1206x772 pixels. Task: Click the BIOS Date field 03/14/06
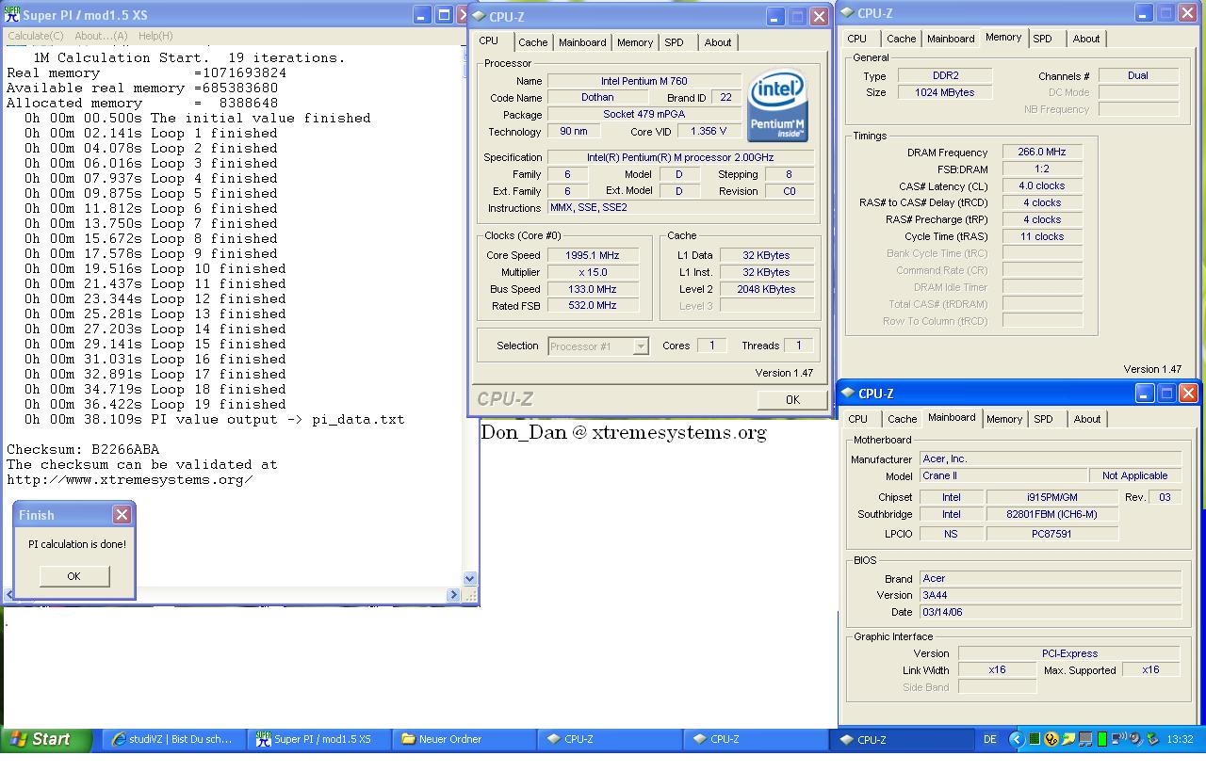[x=1051, y=612]
